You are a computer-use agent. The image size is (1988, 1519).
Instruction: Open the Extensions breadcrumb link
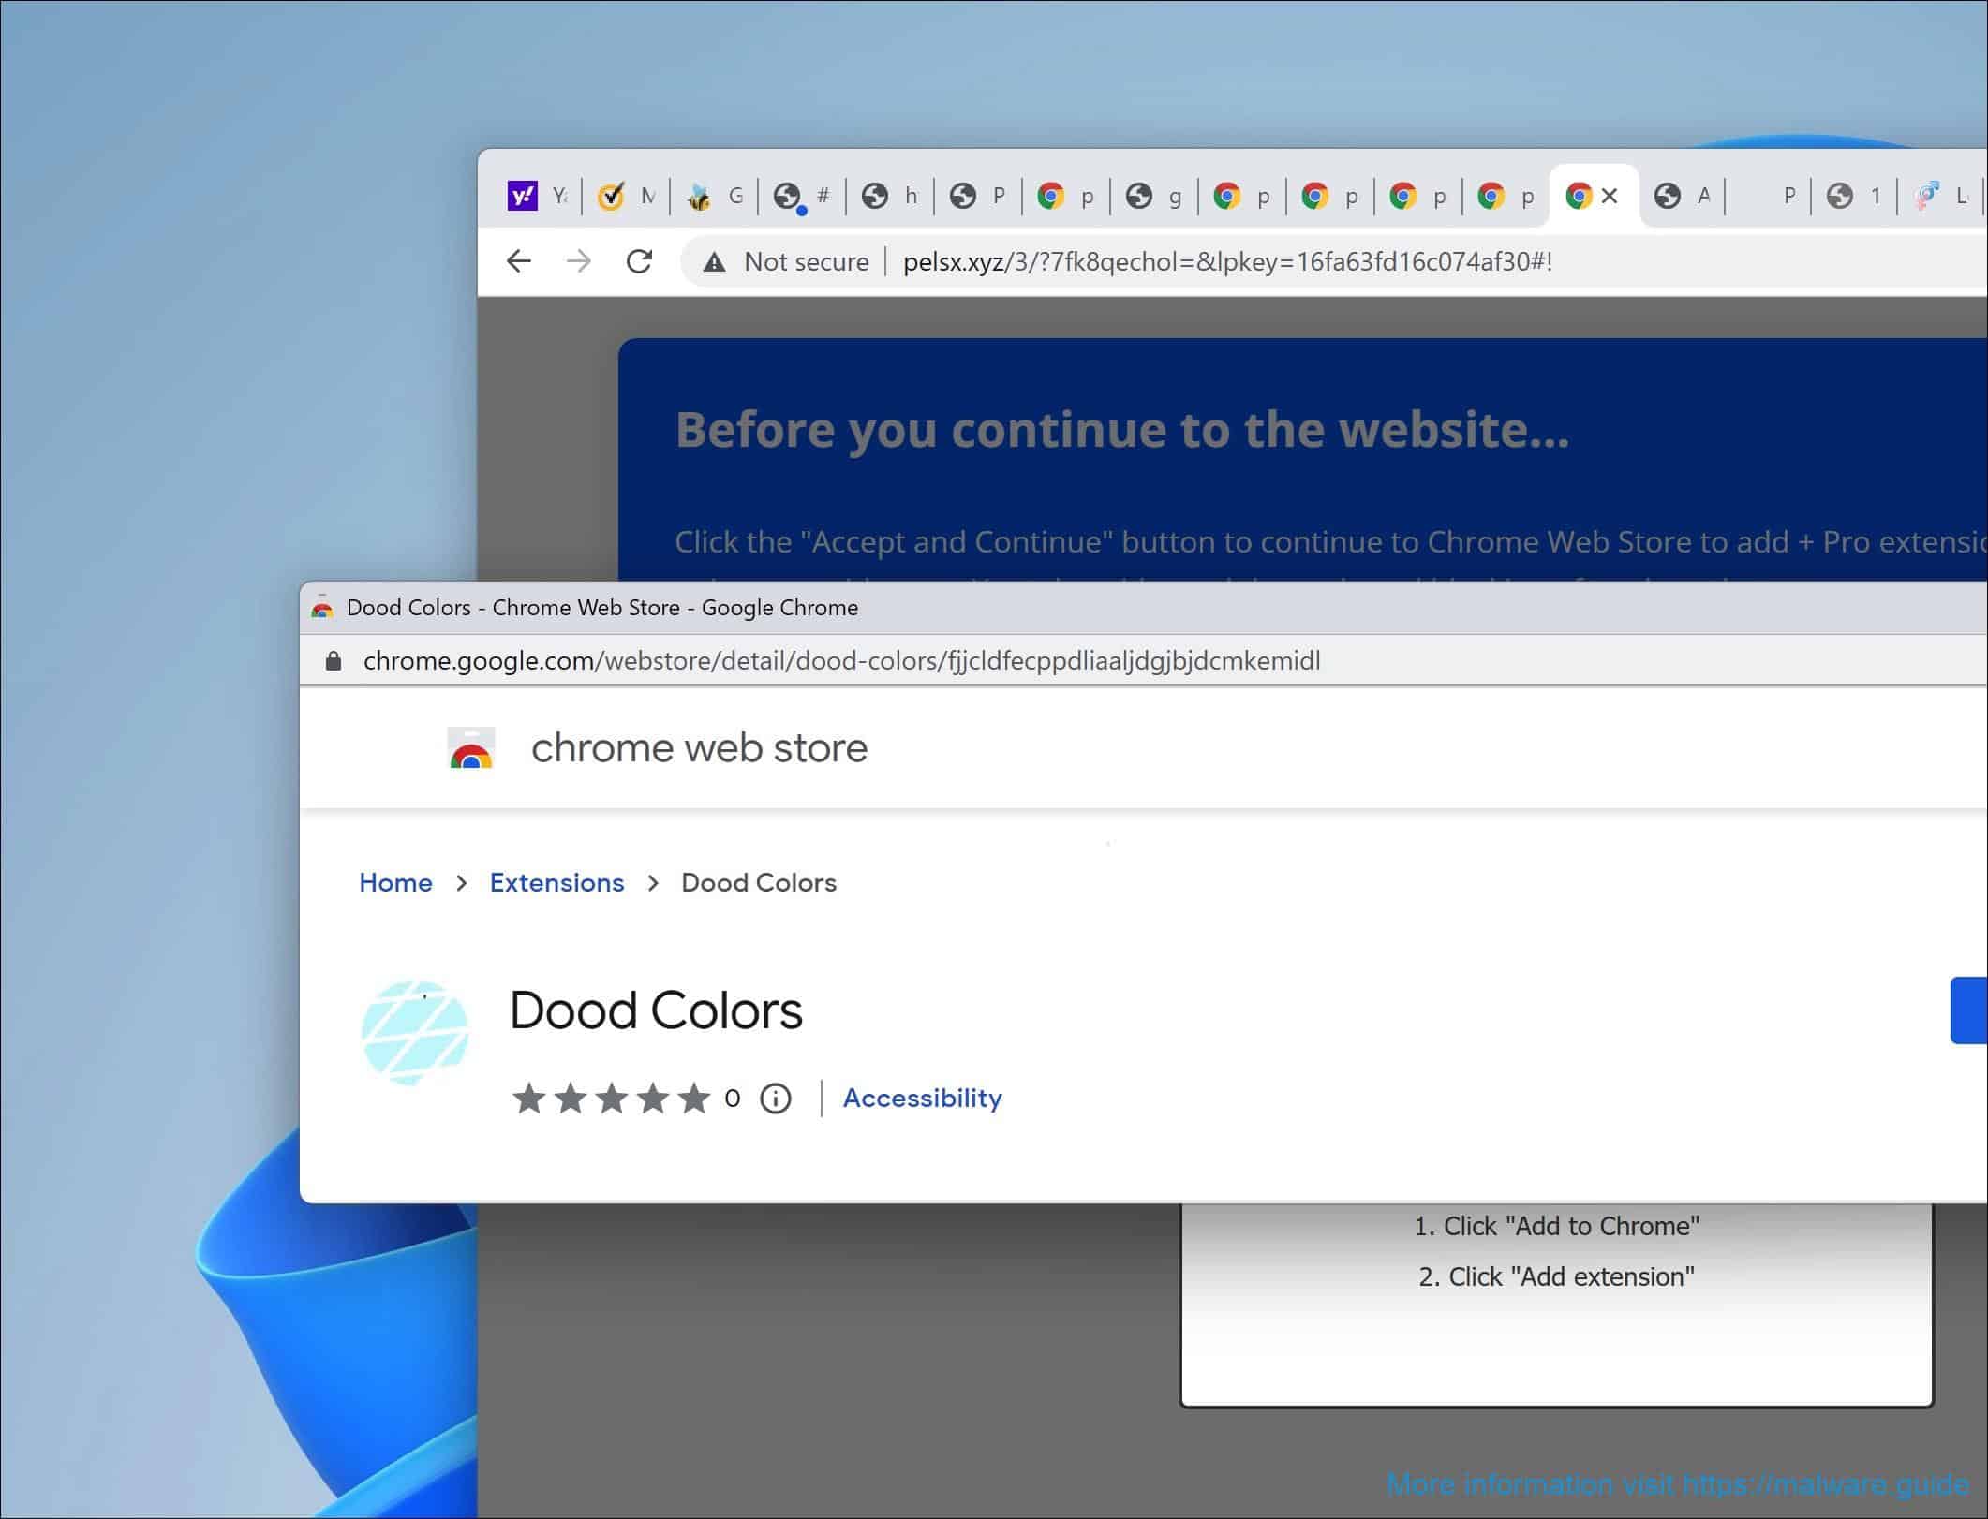point(556,883)
